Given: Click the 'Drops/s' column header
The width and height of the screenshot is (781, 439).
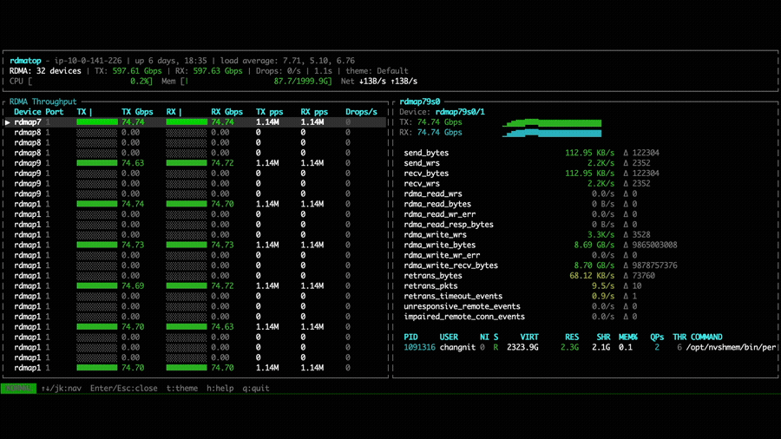Looking at the screenshot, I should [x=361, y=112].
